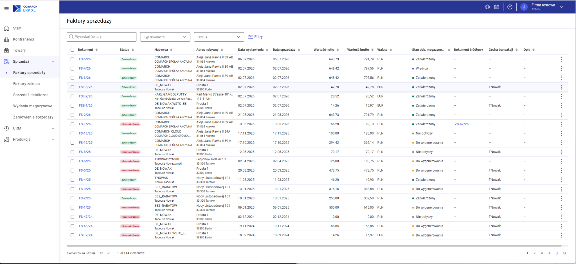Open three-dot actions for FSE-3/26
The height and width of the screenshot is (264, 576).
561,87
